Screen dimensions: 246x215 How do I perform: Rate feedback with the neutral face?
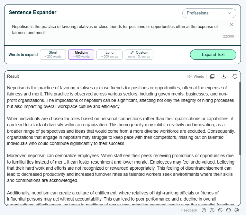click(x=220, y=210)
